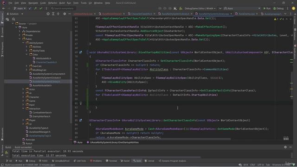
Task: Click the locate file target icon in Solution panel
Action: click(48, 14)
